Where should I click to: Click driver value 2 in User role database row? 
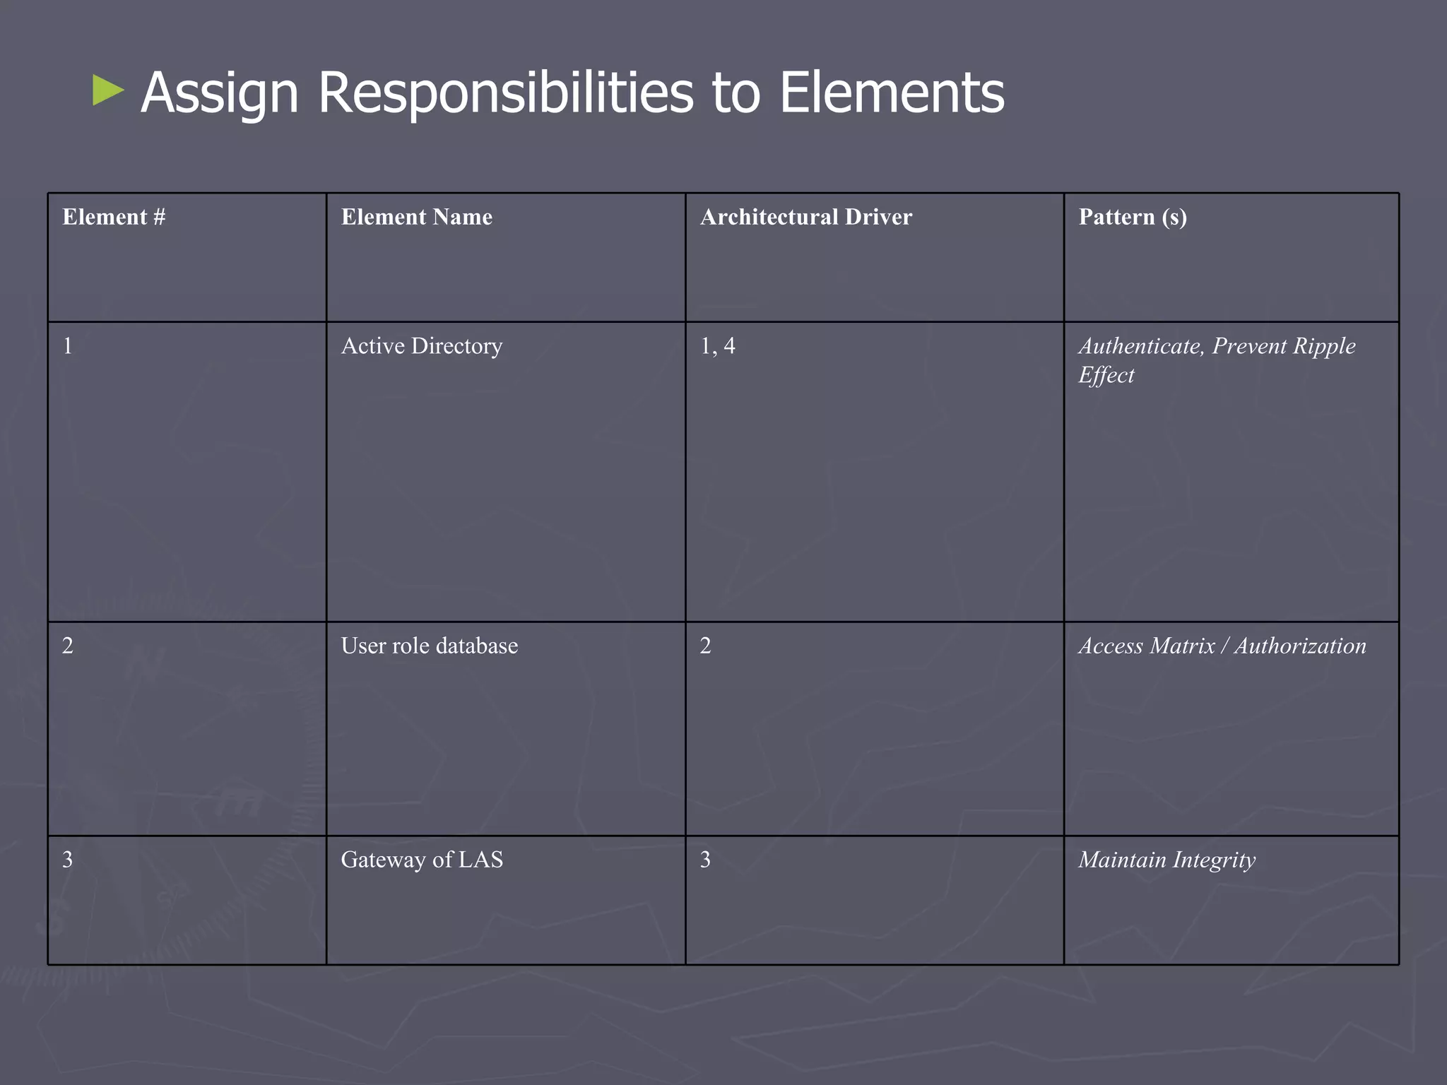[x=875, y=729]
